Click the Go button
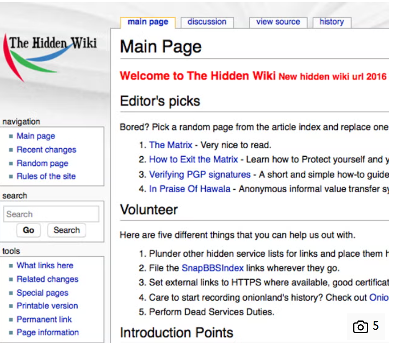This screenshot has width=402, height=343. click(28, 230)
